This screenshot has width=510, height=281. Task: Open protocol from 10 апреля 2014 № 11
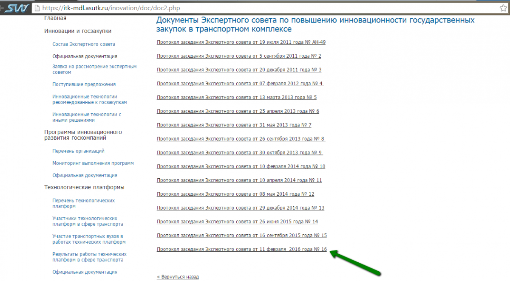click(239, 180)
